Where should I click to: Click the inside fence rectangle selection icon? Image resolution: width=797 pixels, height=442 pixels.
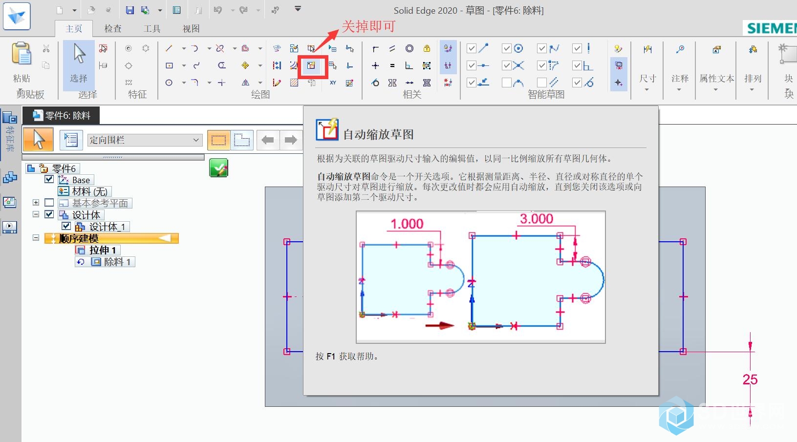[x=218, y=140]
